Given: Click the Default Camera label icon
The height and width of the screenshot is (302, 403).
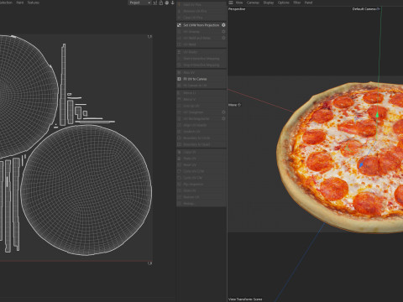Looking at the screenshot, I should point(379,9).
